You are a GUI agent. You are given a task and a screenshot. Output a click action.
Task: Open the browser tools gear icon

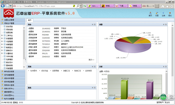click(x=172, y=6)
